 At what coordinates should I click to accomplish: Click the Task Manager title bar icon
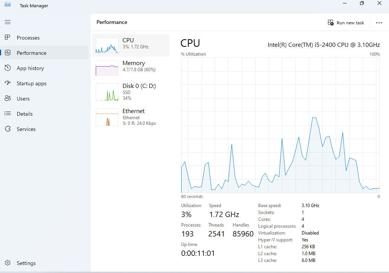(8, 5)
